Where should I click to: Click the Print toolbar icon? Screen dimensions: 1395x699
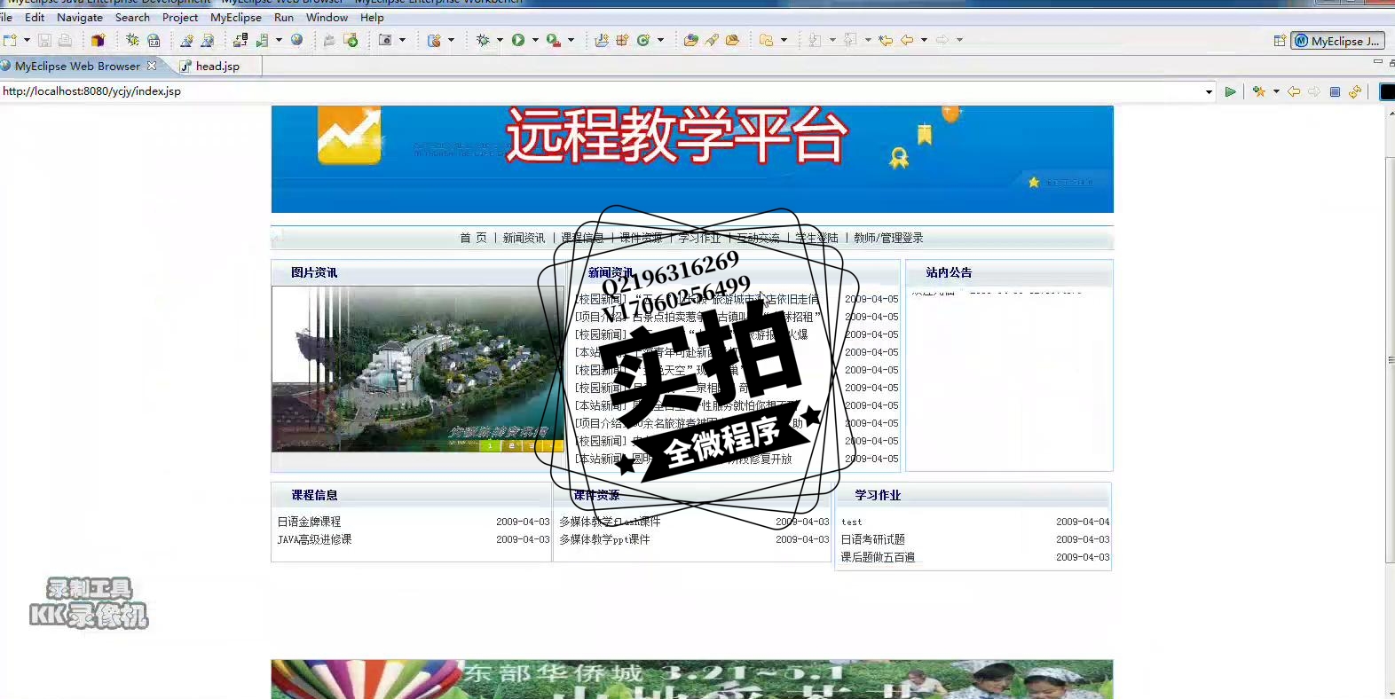65,40
